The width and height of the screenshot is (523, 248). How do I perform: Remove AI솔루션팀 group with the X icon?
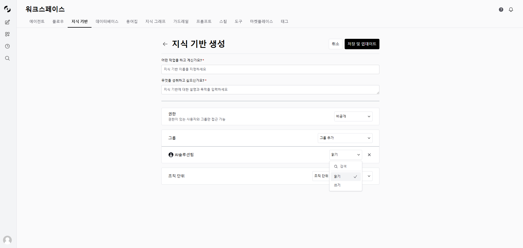tap(369, 155)
